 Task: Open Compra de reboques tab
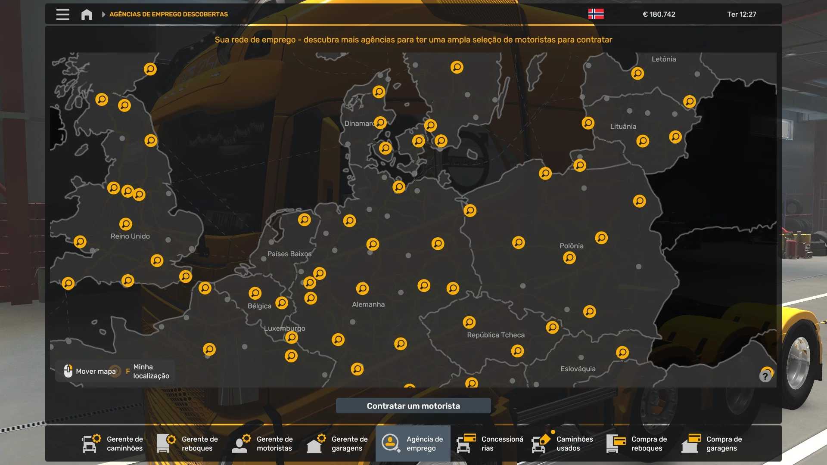[x=637, y=443]
